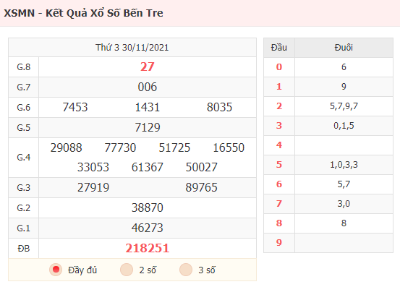Click the "Đuôi" column header
Viewport: 400px width, 287px height.
[x=344, y=48]
